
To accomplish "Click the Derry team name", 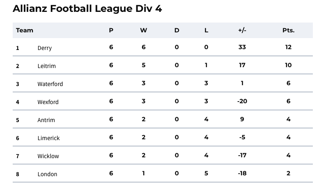I will click(45, 48).
